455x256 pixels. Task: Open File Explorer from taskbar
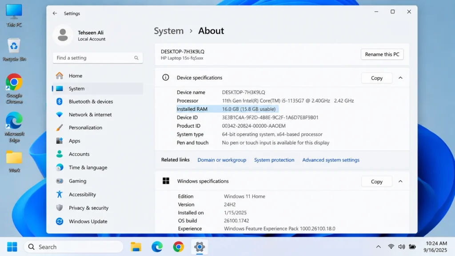(x=136, y=247)
